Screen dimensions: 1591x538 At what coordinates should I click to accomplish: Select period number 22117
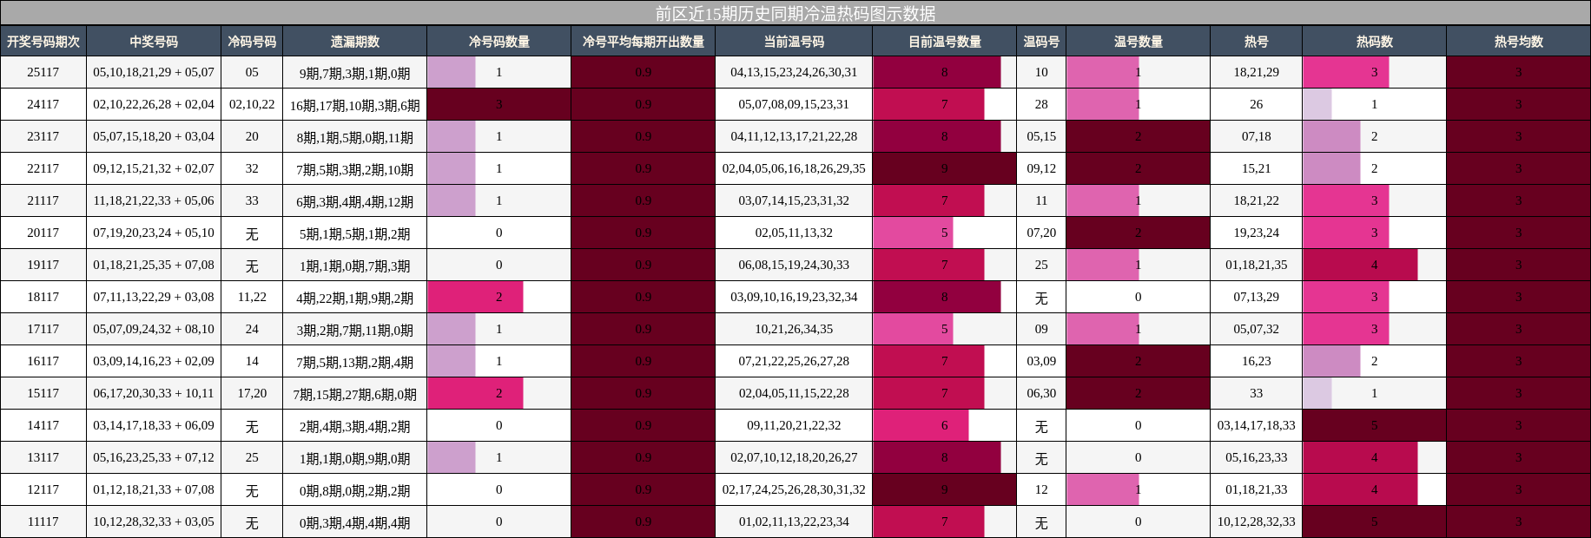43,168
